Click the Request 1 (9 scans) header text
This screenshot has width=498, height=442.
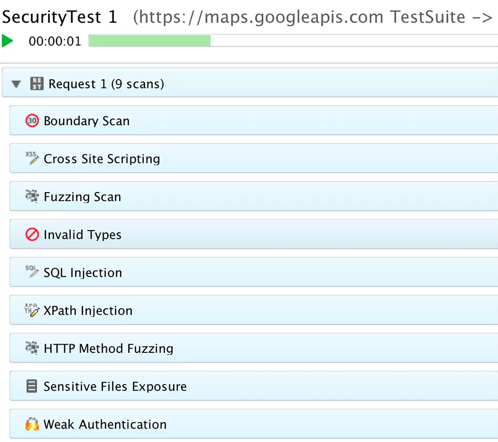(x=106, y=84)
